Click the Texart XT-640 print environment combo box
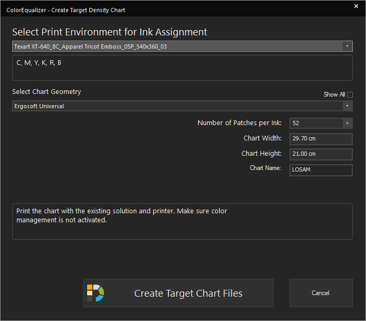 point(182,46)
